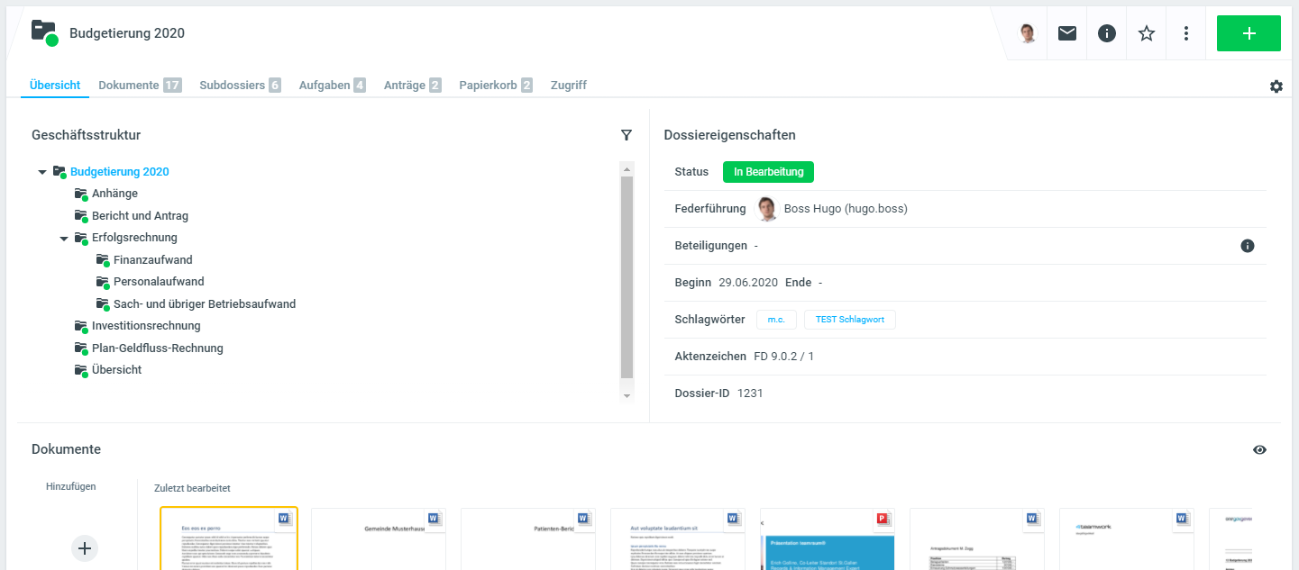
Task: Select Personalaufwand in the tree
Action: (159, 282)
